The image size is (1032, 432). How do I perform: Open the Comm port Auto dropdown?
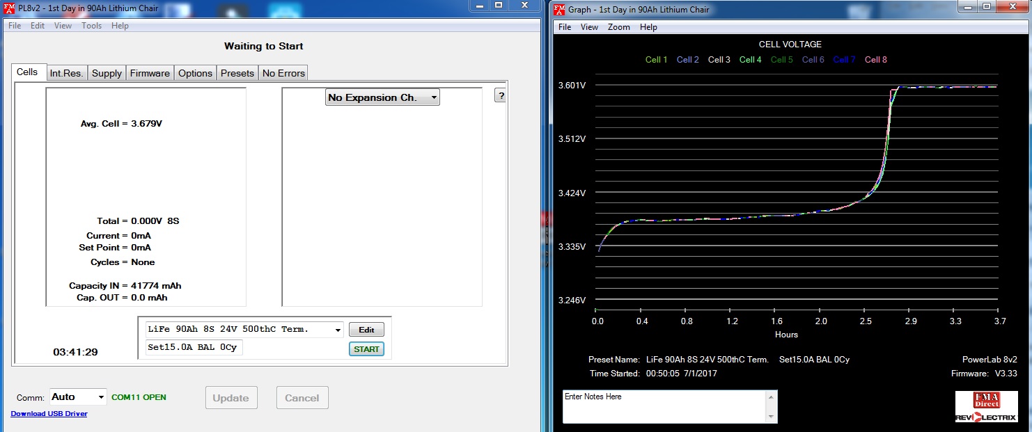click(78, 397)
